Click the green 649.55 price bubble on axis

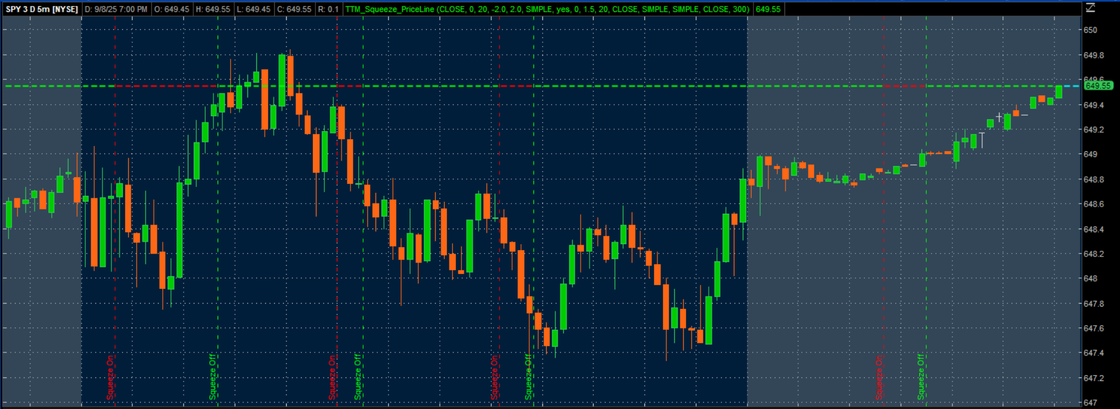pyautogui.click(x=1097, y=86)
